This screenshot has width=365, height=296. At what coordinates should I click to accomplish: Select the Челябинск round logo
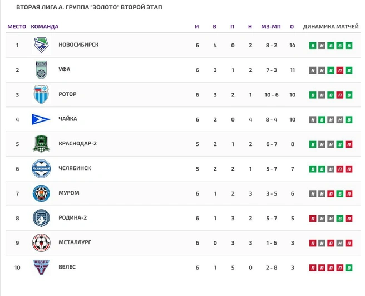click(x=41, y=169)
